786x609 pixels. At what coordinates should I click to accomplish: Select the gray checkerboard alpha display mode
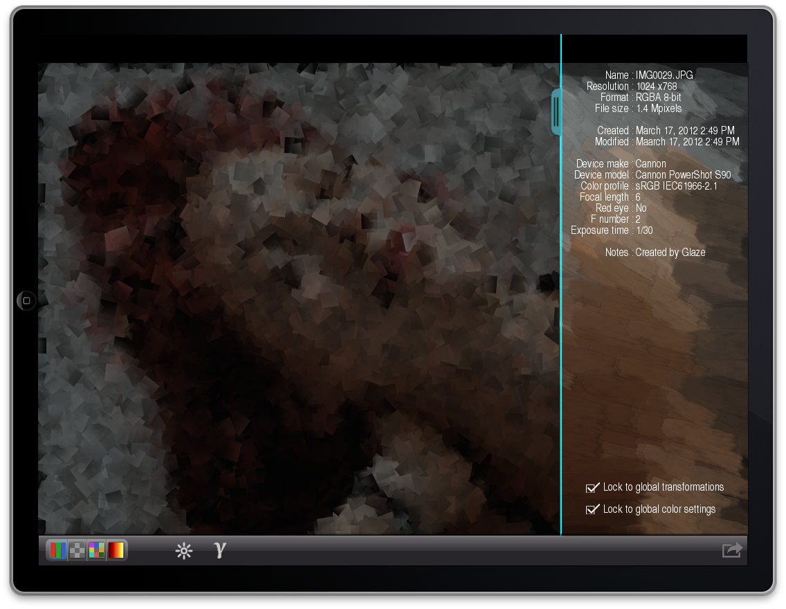click(x=77, y=550)
